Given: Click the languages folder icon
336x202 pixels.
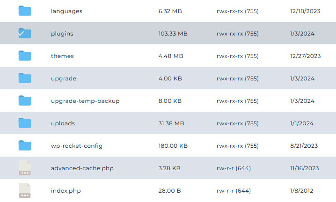Looking at the screenshot, I should tap(25, 11).
